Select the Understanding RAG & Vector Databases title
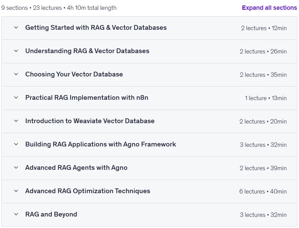Image resolution: width=299 pixels, height=228 pixels. pos(87,51)
